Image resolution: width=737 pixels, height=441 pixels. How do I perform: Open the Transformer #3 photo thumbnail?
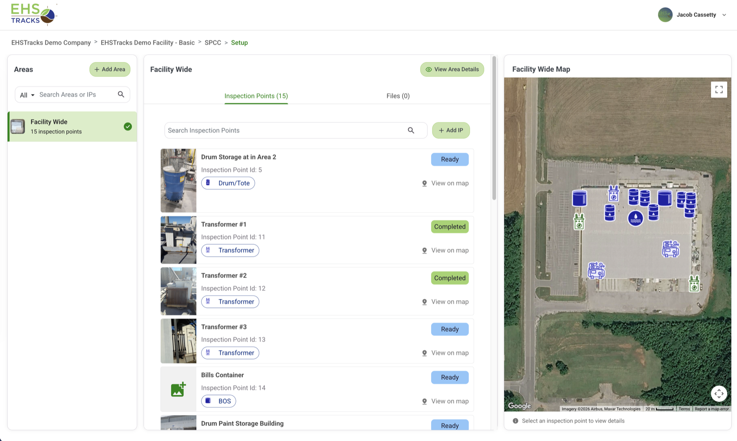click(x=179, y=341)
